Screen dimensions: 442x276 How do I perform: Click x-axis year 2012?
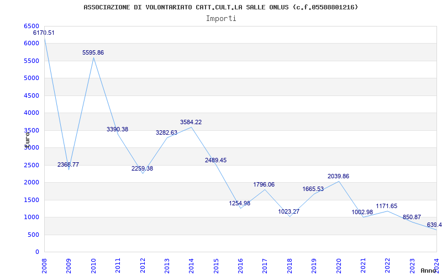(x=143, y=266)
